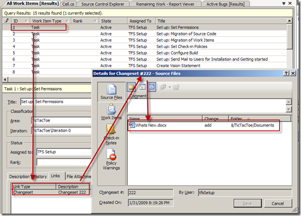Click Description column header in Links list
The width and height of the screenshot is (301, 216).
73,186
